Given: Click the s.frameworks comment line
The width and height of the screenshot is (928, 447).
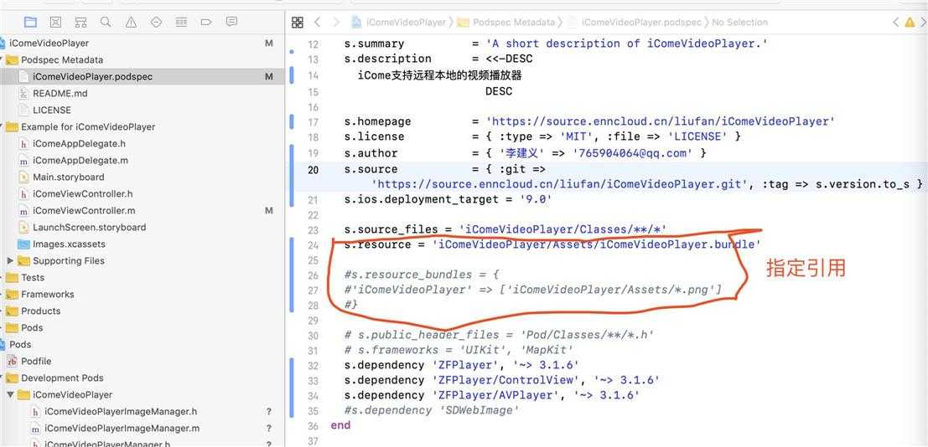Looking at the screenshot, I should click(459, 350).
